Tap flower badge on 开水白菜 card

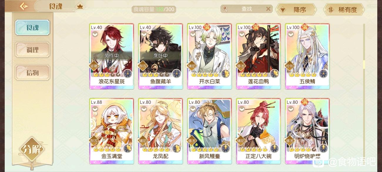coord(225,74)
